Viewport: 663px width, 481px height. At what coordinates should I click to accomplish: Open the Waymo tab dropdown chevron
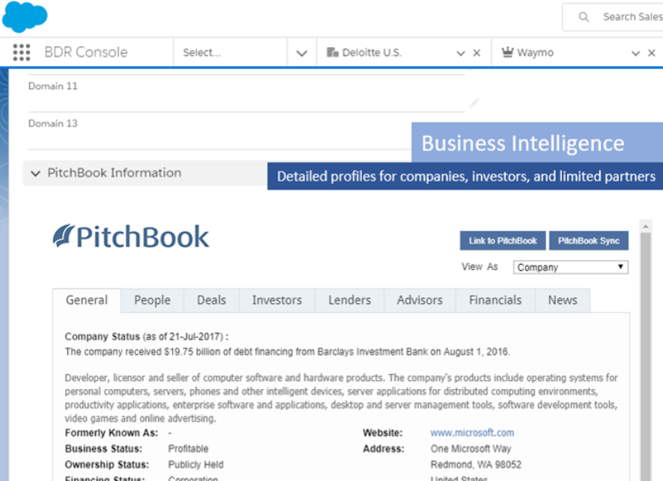click(x=635, y=53)
